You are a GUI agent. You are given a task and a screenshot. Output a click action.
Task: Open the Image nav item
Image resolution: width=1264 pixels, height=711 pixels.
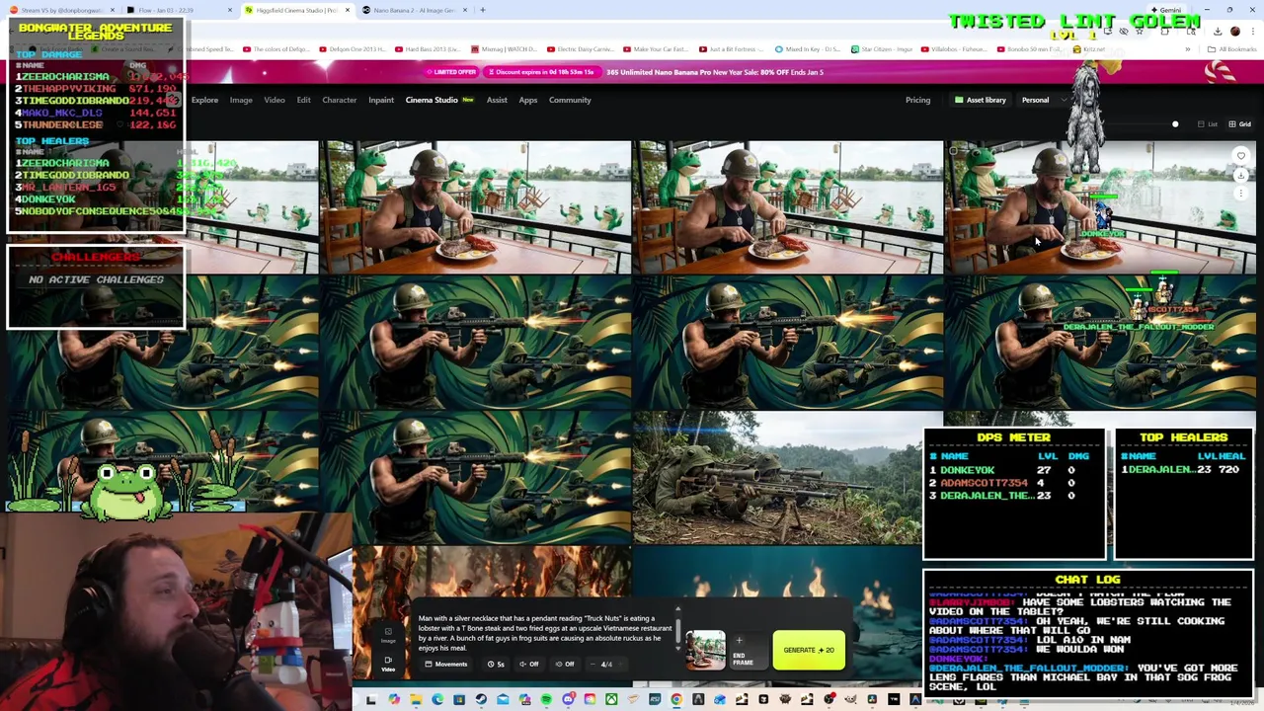point(241,100)
